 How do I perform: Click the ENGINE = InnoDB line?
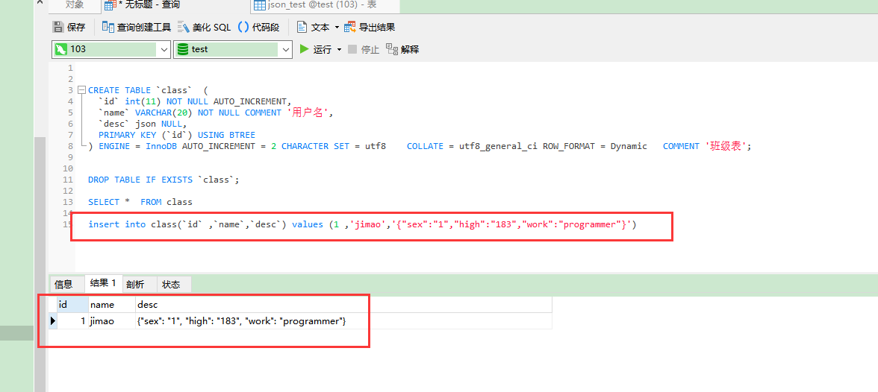420,146
